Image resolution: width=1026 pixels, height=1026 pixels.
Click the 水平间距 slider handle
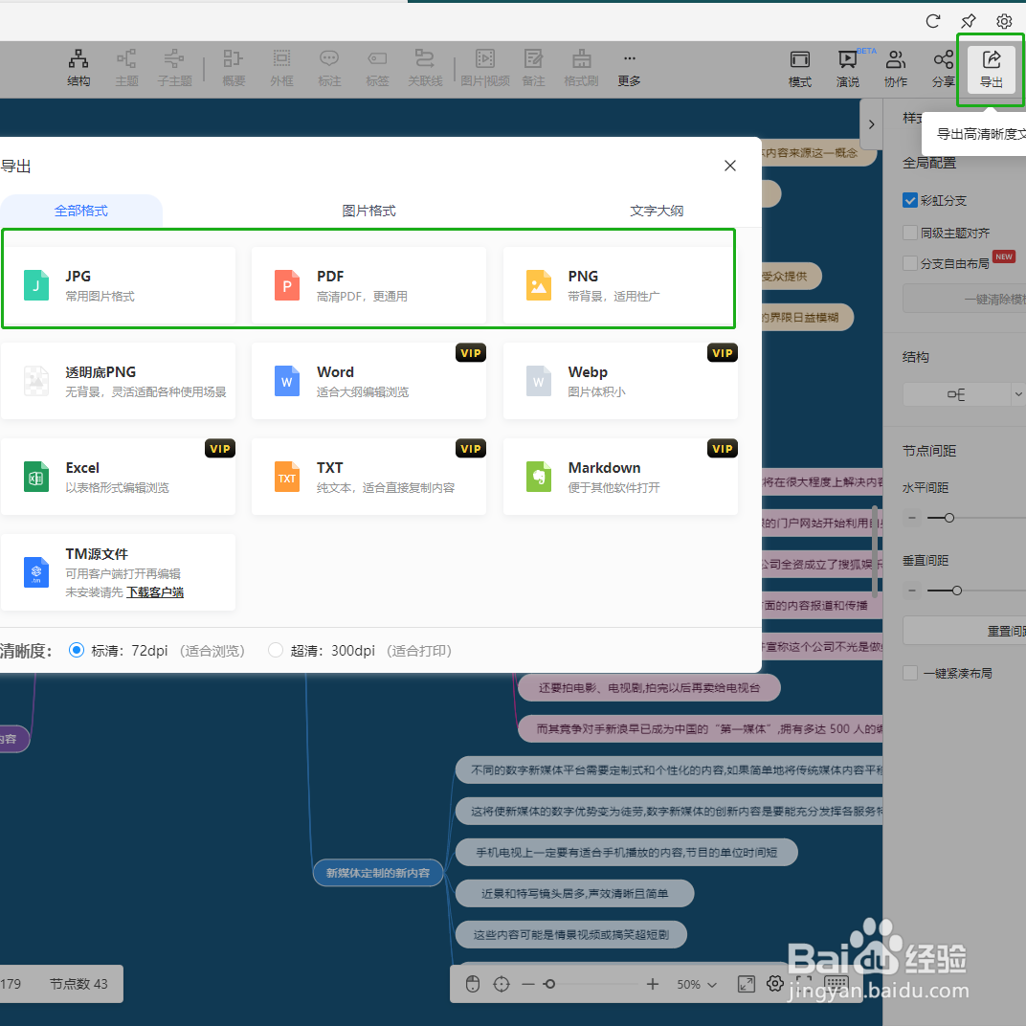tap(948, 518)
